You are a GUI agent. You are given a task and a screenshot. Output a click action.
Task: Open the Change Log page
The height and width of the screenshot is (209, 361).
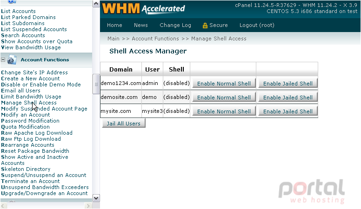[x=175, y=25]
